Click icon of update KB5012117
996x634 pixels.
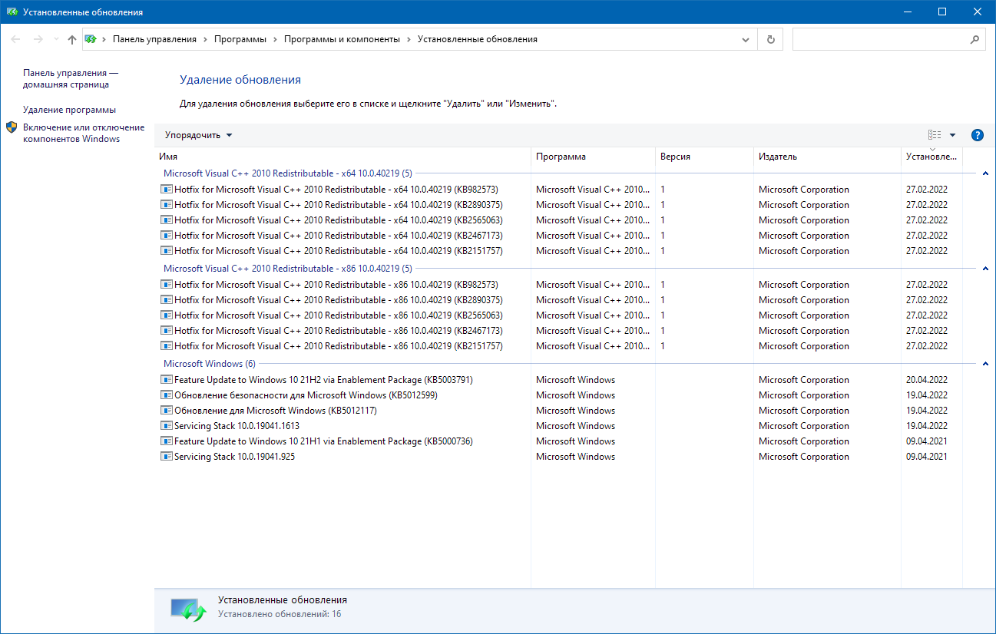click(167, 411)
